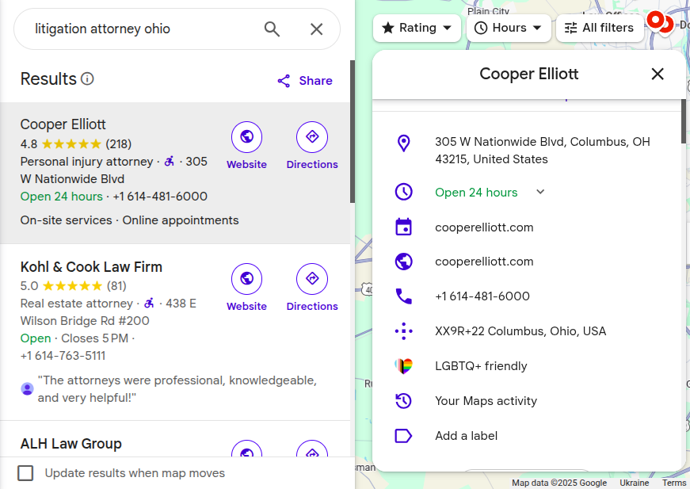Click Cooper Elliott wheelchair accessible icon
Screen dimensions: 690x489
[x=169, y=162]
